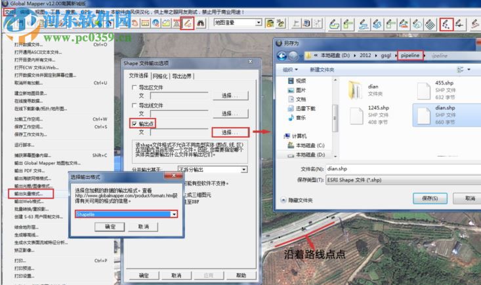Toggle the 输出点 checkbox
The image size is (481, 285).
tap(135, 124)
